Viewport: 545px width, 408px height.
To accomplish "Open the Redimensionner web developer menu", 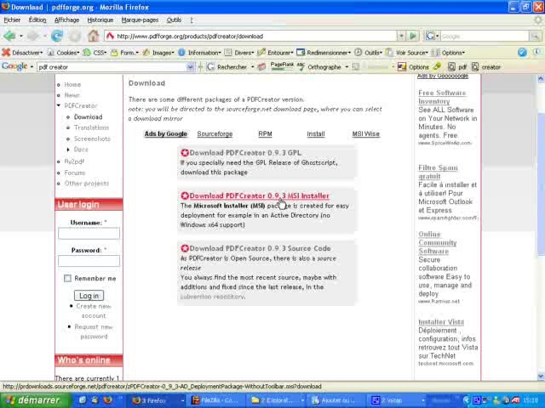I will coord(324,53).
